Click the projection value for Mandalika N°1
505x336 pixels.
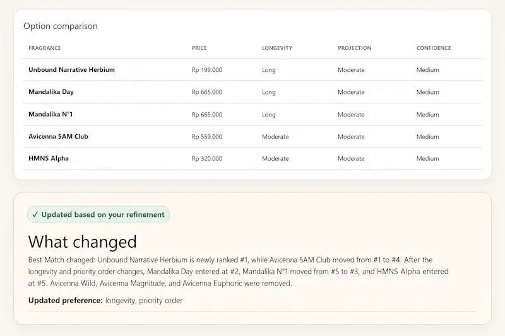pyautogui.click(x=351, y=115)
